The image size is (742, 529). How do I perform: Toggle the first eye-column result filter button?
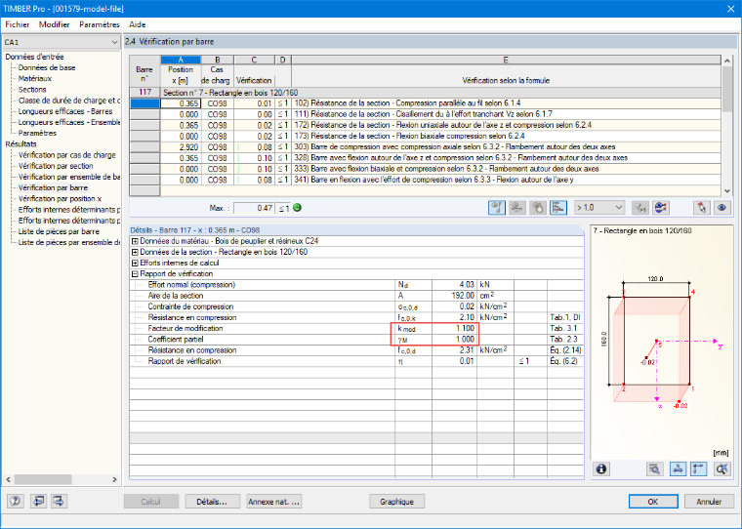click(496, 207)
